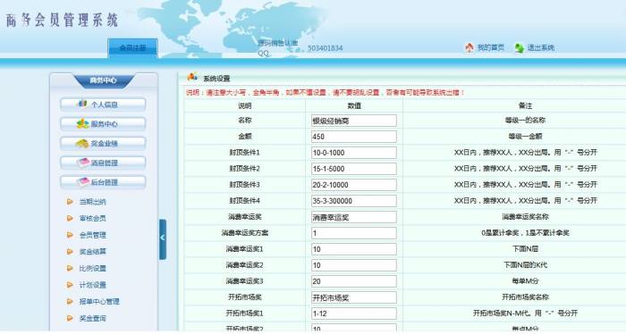Select 会员管理 in the sidebar

coord(92,235)
